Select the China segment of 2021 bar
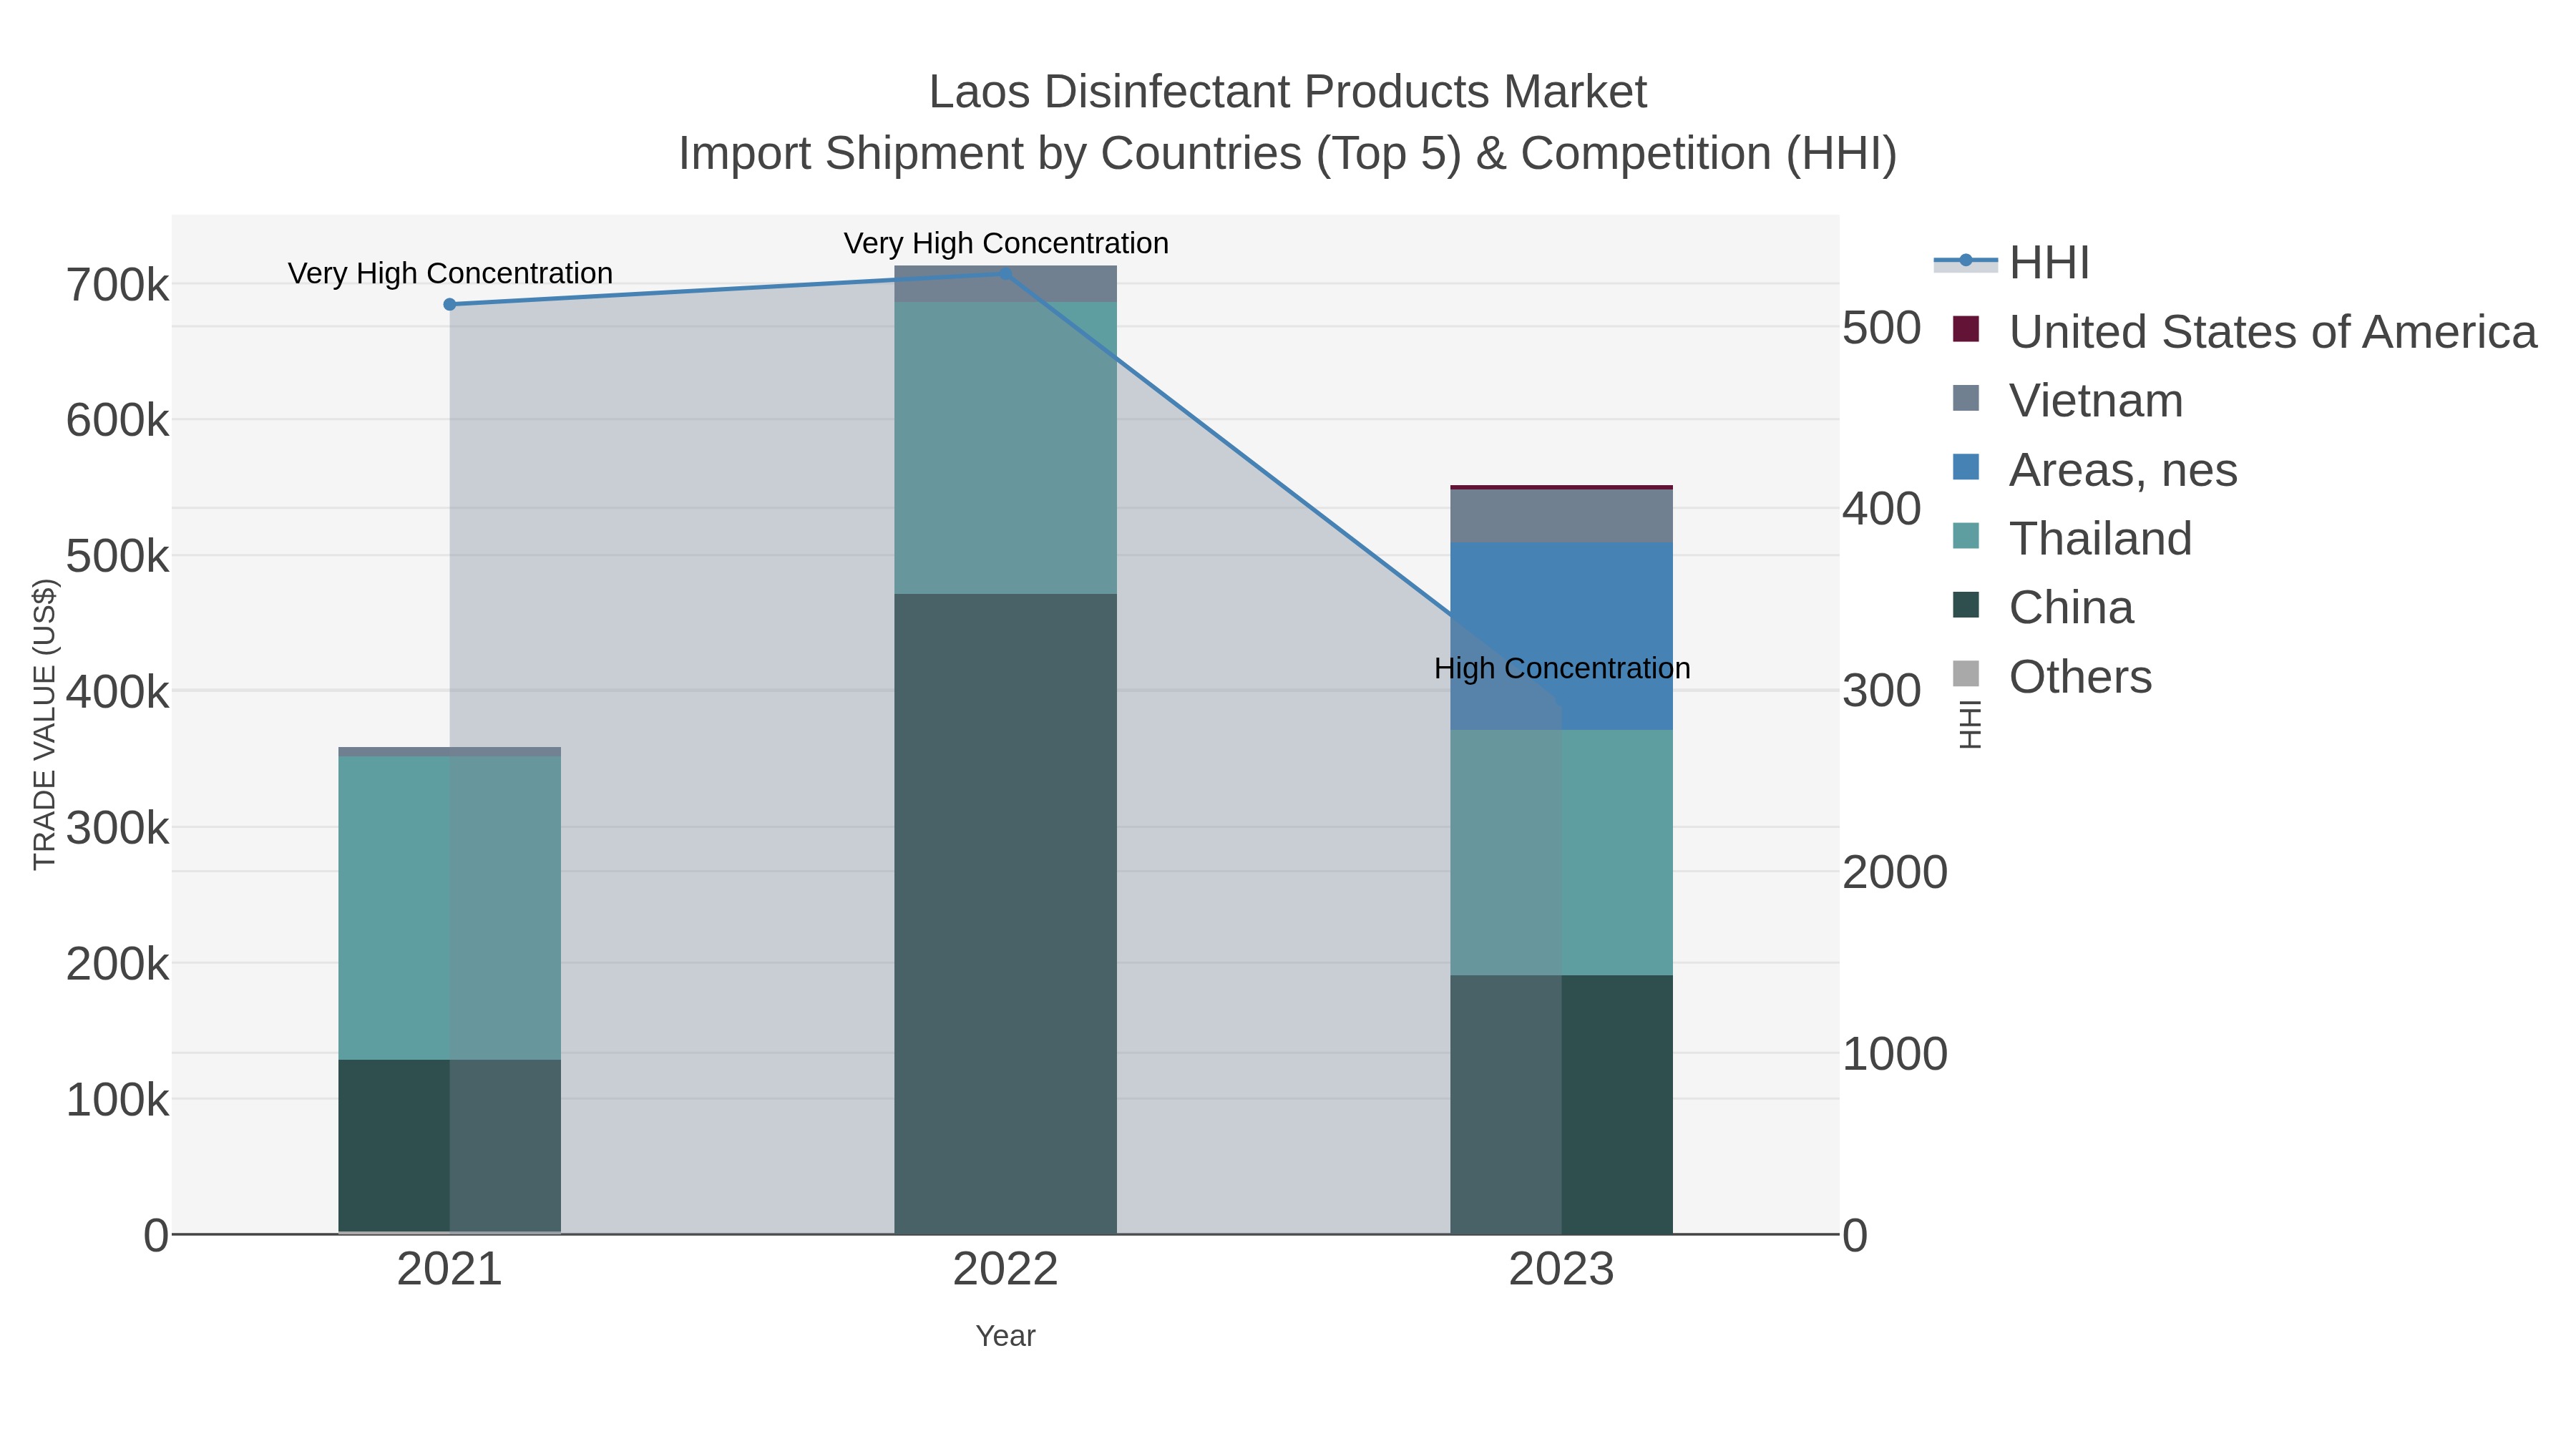Viewport: 2576px width, 1449px height. pyautogui.click(x=449, y=1146)
